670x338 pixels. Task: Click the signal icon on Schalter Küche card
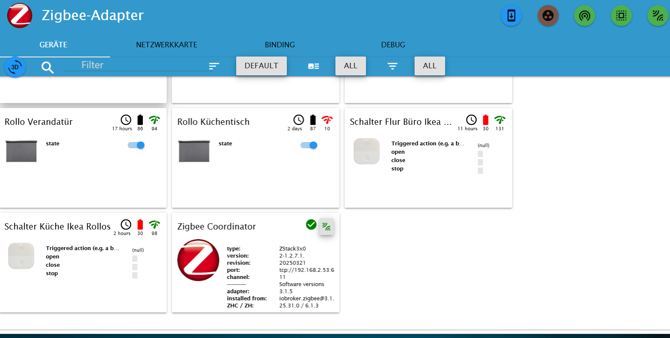(x=155, y=224)
